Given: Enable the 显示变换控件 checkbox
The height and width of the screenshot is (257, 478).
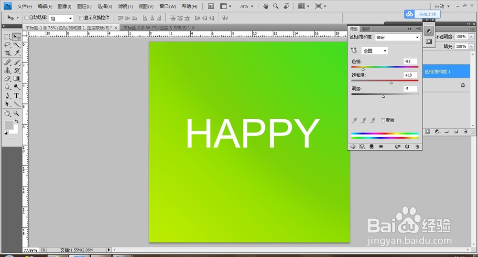Looking at the screenshot, I should pyautogui.click(x=81, y=18).
